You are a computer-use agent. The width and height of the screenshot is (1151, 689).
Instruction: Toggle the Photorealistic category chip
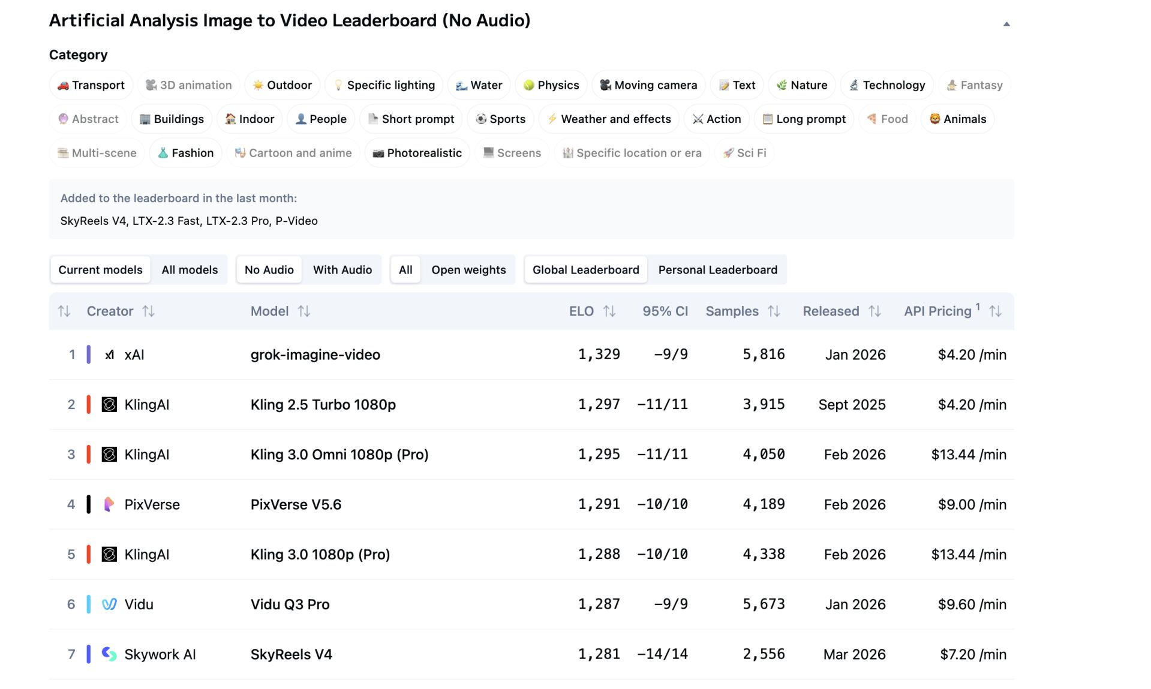[417, 153]
